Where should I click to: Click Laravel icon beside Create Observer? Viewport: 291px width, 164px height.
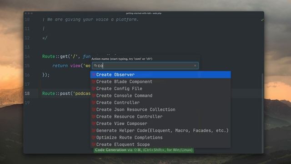pos(94,75)
